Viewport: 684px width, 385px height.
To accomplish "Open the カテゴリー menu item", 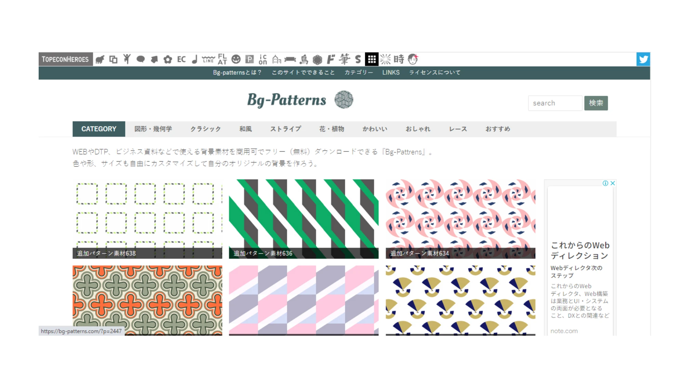I will click(358, 73).
